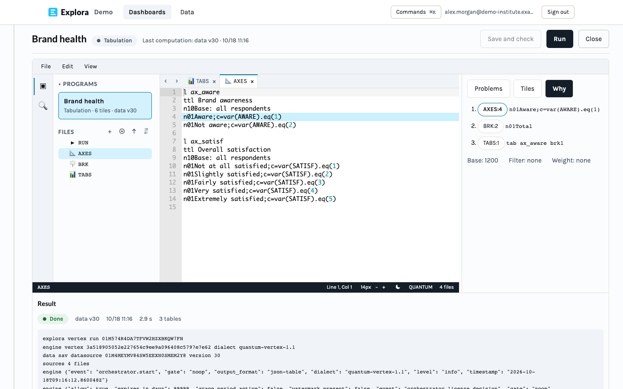Jump to BRK:2 source reference
The width and height of the screenshot is (623, 389).
coord(491,126)
